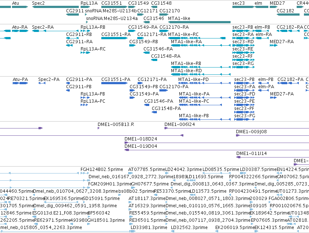Select the CG12171-RA transcript label
This screenshot has height=233, width=309.
pos(152,34)
